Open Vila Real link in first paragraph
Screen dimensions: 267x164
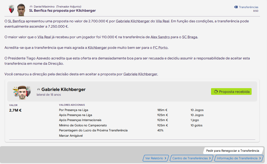click(162, 21)
